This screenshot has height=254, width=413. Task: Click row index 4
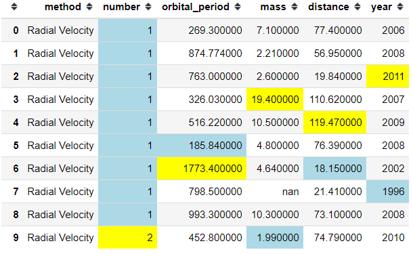pyautogui.click(x=16, y=123)
